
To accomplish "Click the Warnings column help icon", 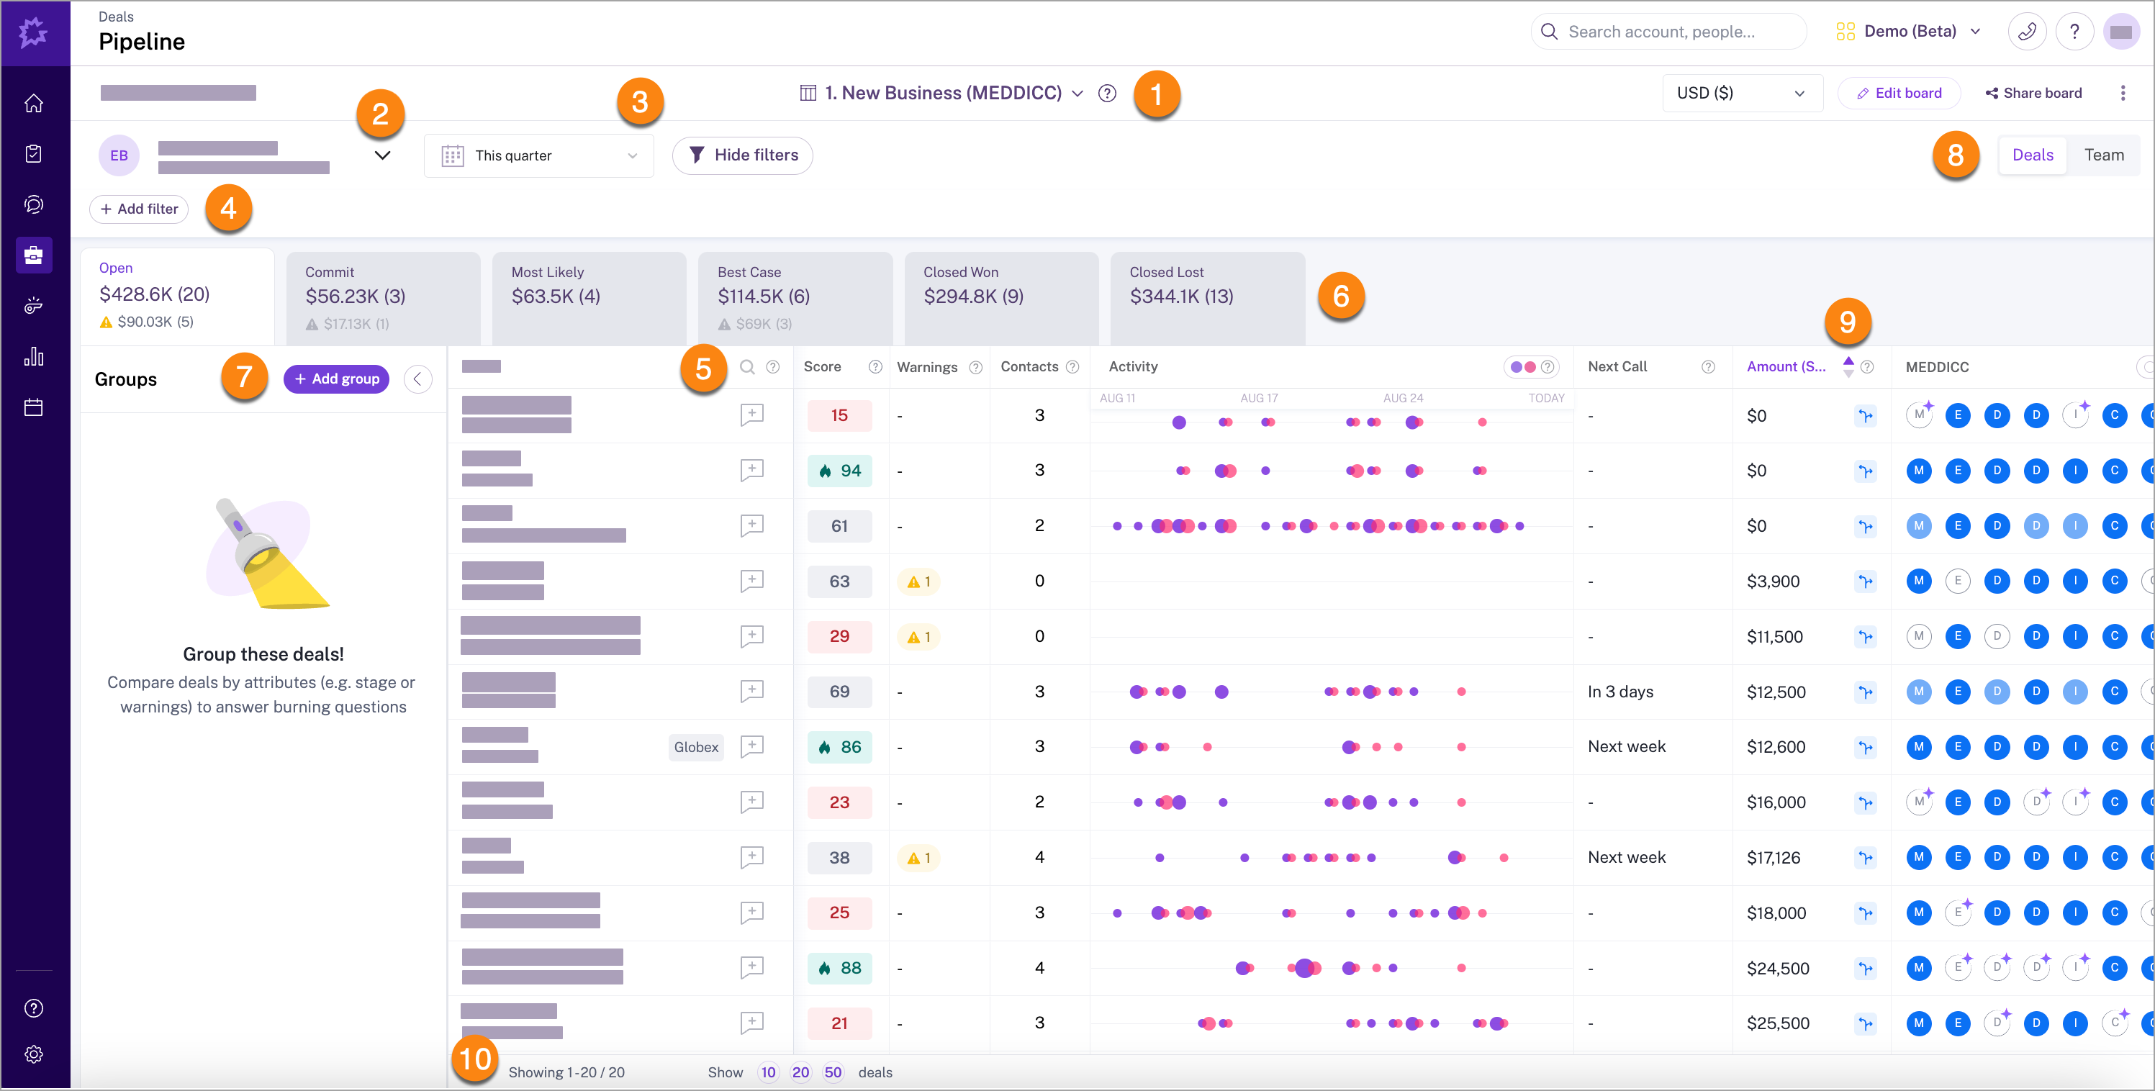I will coord(975,367).
